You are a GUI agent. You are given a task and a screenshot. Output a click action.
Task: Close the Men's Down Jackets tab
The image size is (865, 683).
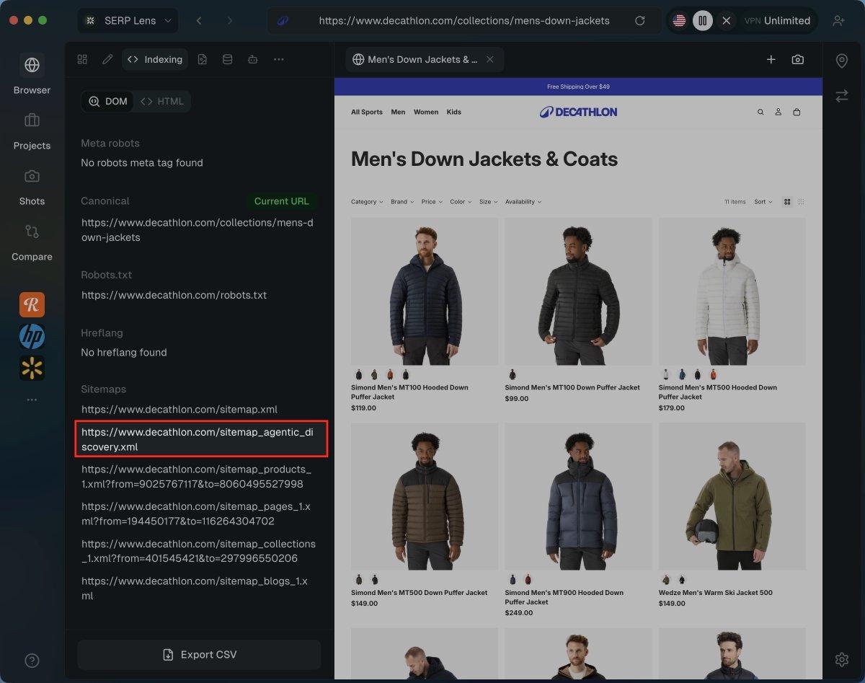click(490, 60)
